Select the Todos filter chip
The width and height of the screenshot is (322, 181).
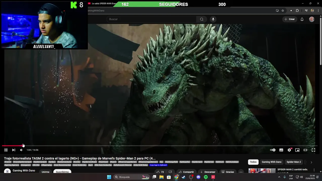click(253, 162)
